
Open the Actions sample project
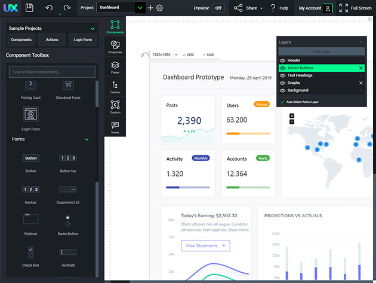(52, 39)
